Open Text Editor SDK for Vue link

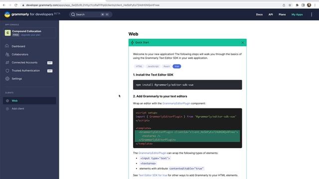tap(153, 175)
